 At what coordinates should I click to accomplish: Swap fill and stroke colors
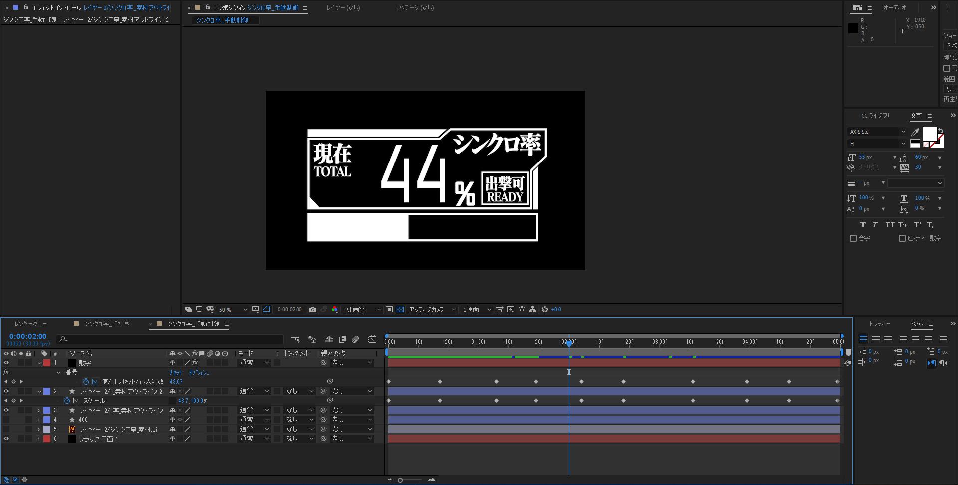click(x=941, y=131)
